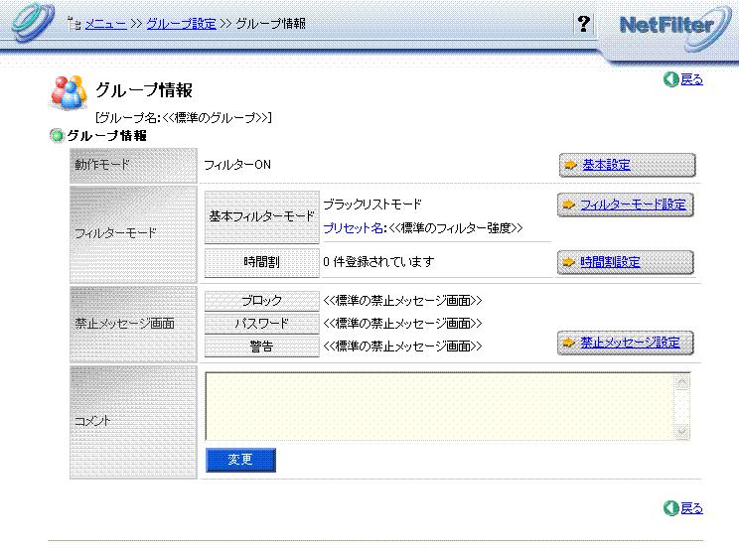The width and height of the screenshot is (739, 554).
Task: Click the arrow icon on 基本設定 button
Action: tap(571, 165)
